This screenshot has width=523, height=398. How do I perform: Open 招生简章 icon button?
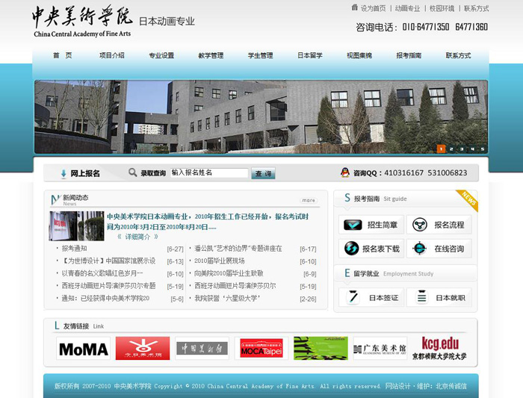pyautogui.click(x=352, y=225)
